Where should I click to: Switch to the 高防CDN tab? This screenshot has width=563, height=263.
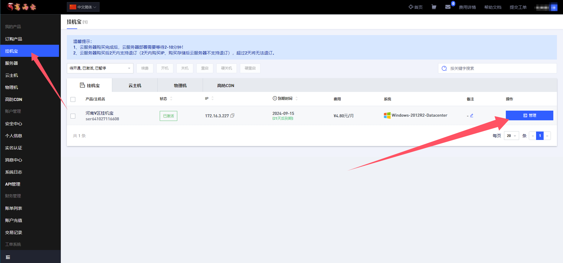(x=226, y=86)
